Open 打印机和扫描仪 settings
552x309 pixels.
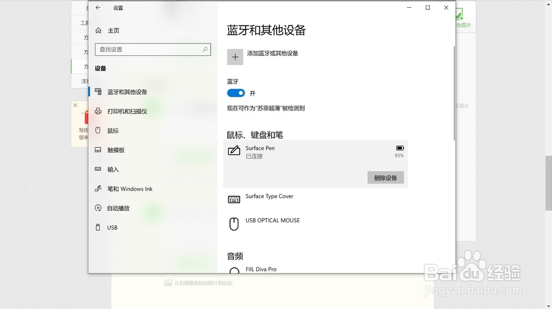[x=153, y=111]
